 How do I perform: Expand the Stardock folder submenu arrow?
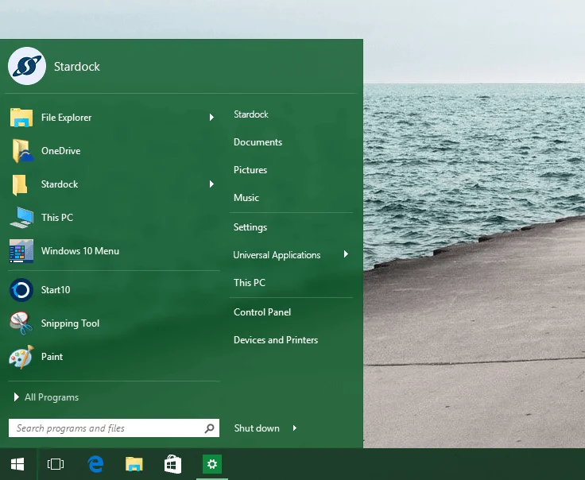(211, 184)
